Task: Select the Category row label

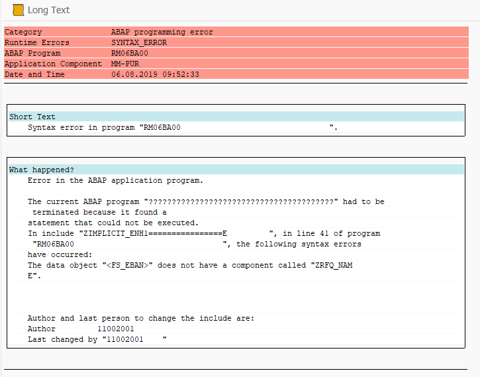Action: click(23, 32)
